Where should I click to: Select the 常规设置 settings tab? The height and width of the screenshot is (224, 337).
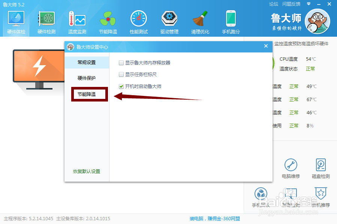pos(87,63)
